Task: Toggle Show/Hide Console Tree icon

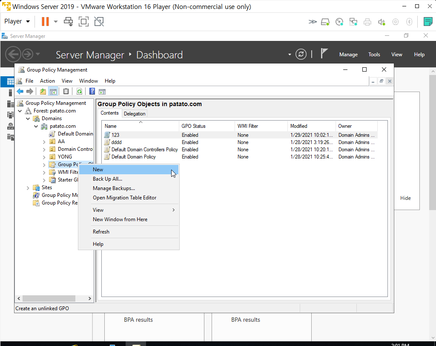Action: click(x=53, y=91)
